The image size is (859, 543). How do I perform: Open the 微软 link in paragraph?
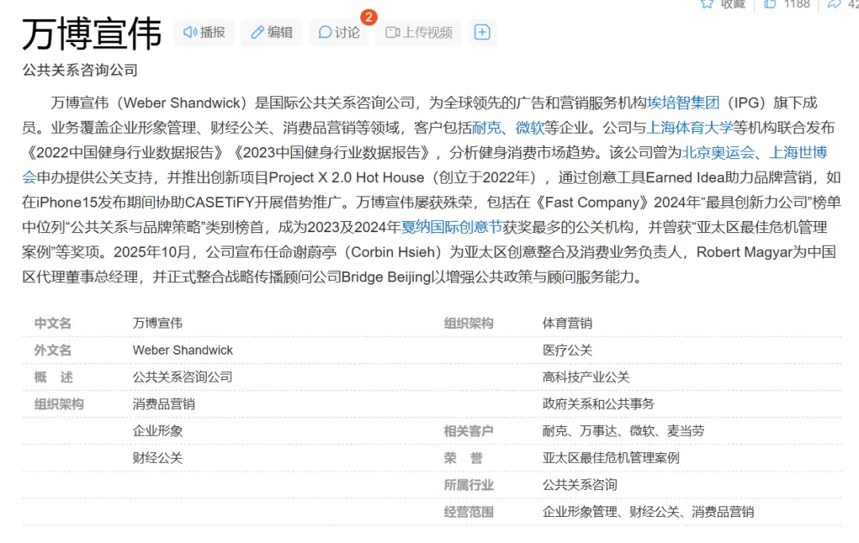(x=530, y=127)
